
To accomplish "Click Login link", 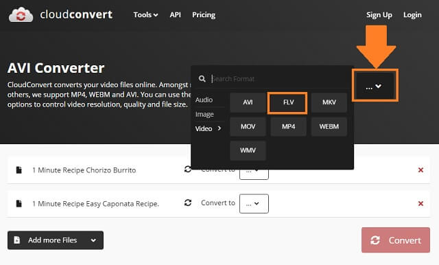I will click(x=412, y=15).
